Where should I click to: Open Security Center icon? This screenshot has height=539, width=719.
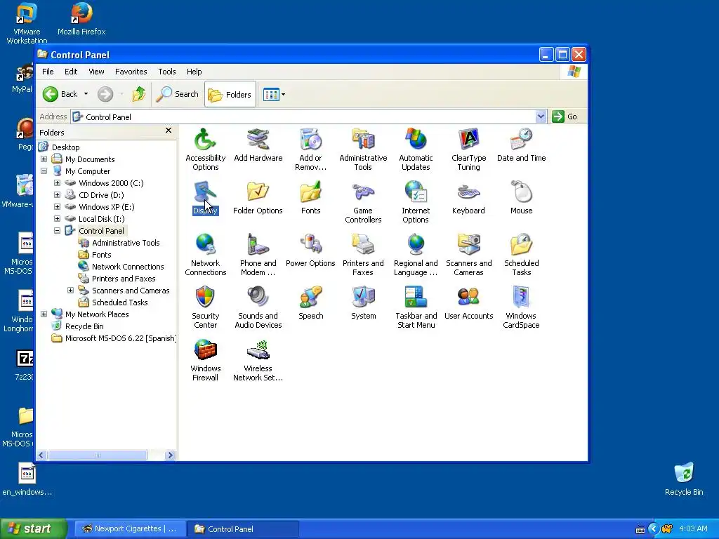(205, 307)
